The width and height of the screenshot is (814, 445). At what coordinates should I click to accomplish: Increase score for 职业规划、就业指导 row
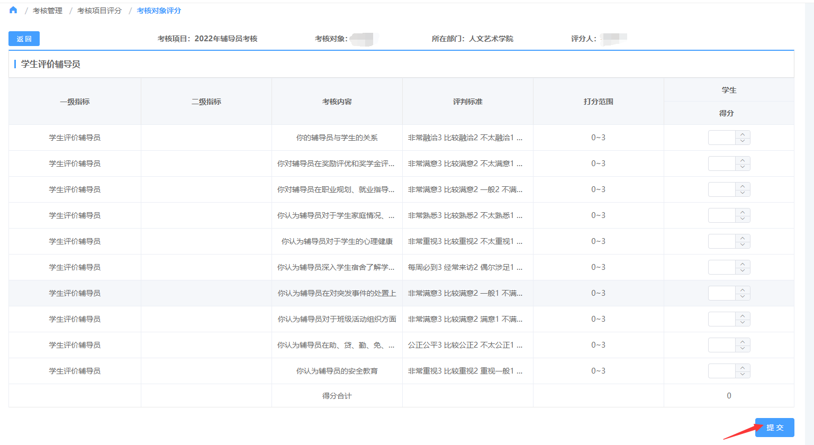pyautogui.click(x=743, y=186)
